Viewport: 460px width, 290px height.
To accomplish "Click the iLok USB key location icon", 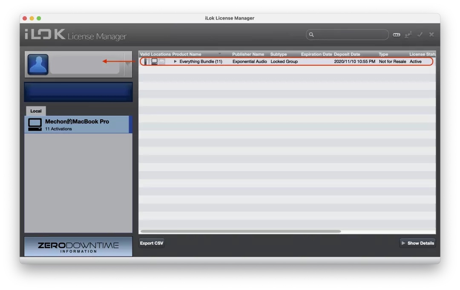I will [x=146, y=62].
